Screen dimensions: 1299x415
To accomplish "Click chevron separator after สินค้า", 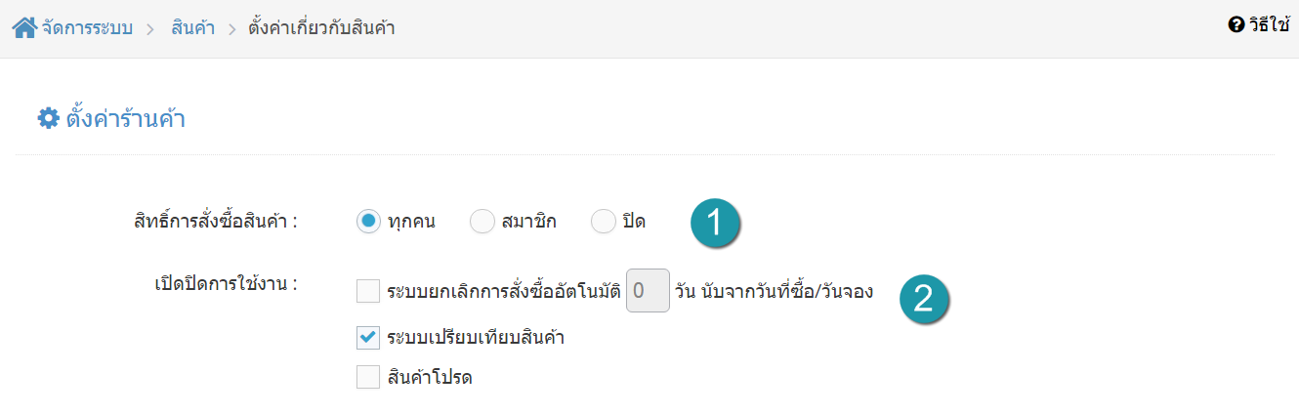I will point(232,28).
